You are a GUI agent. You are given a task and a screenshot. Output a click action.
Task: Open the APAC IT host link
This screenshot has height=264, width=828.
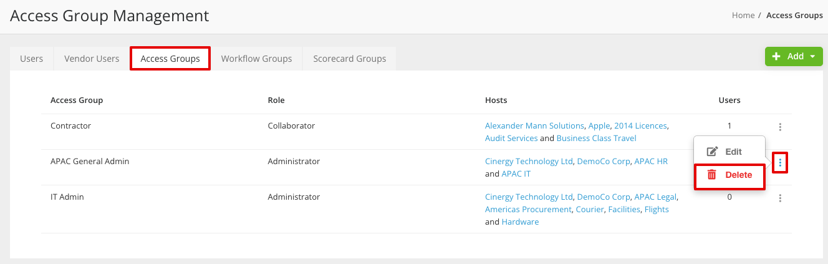516,174
